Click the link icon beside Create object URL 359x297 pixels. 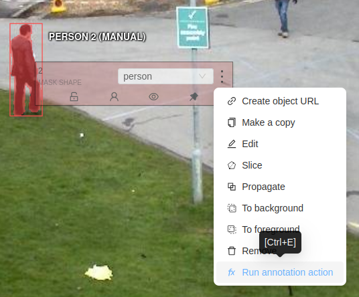click(x=232, y=101)
